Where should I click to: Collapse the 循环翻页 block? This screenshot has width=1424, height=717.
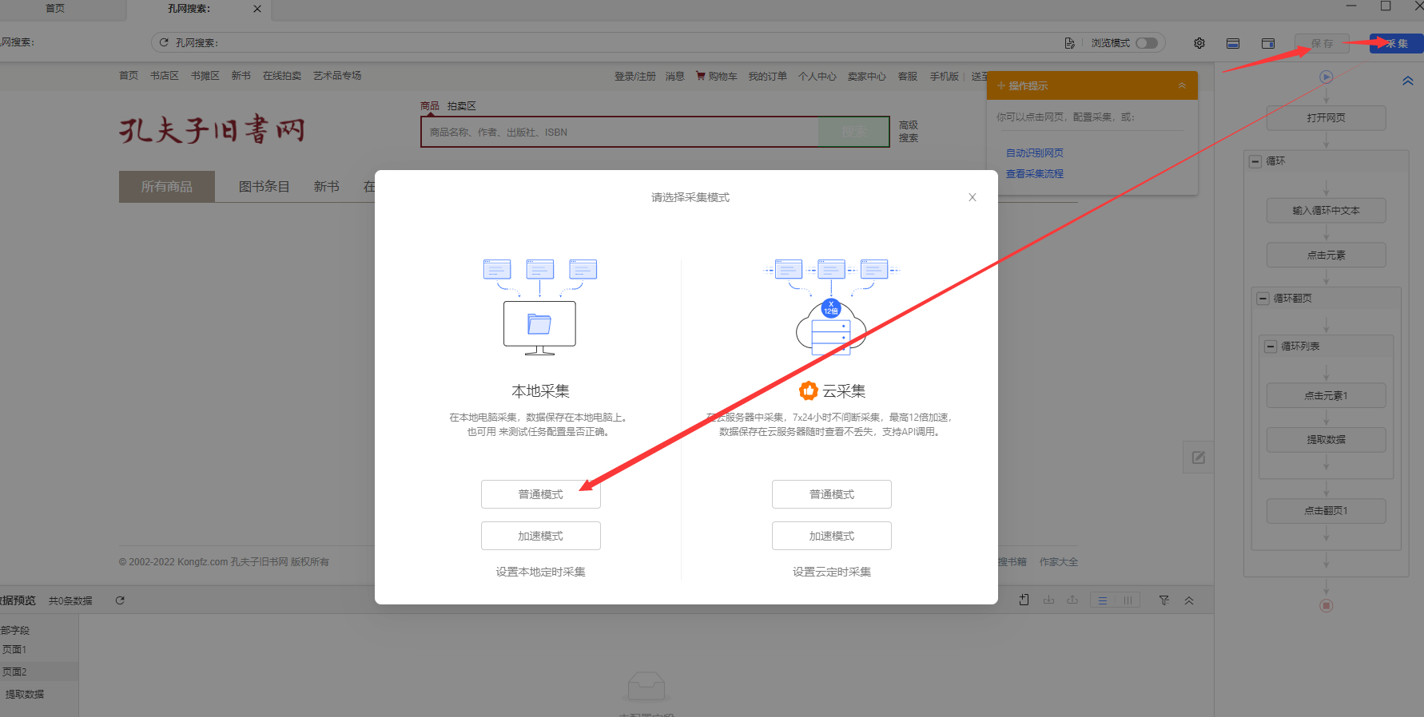click(x=1263, y=299)
